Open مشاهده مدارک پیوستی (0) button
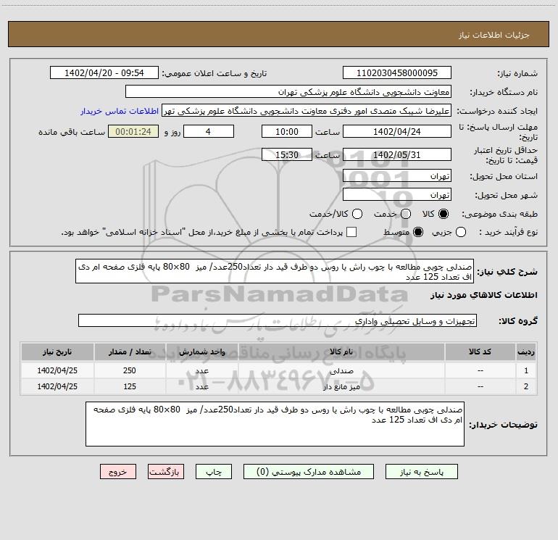 309,472
